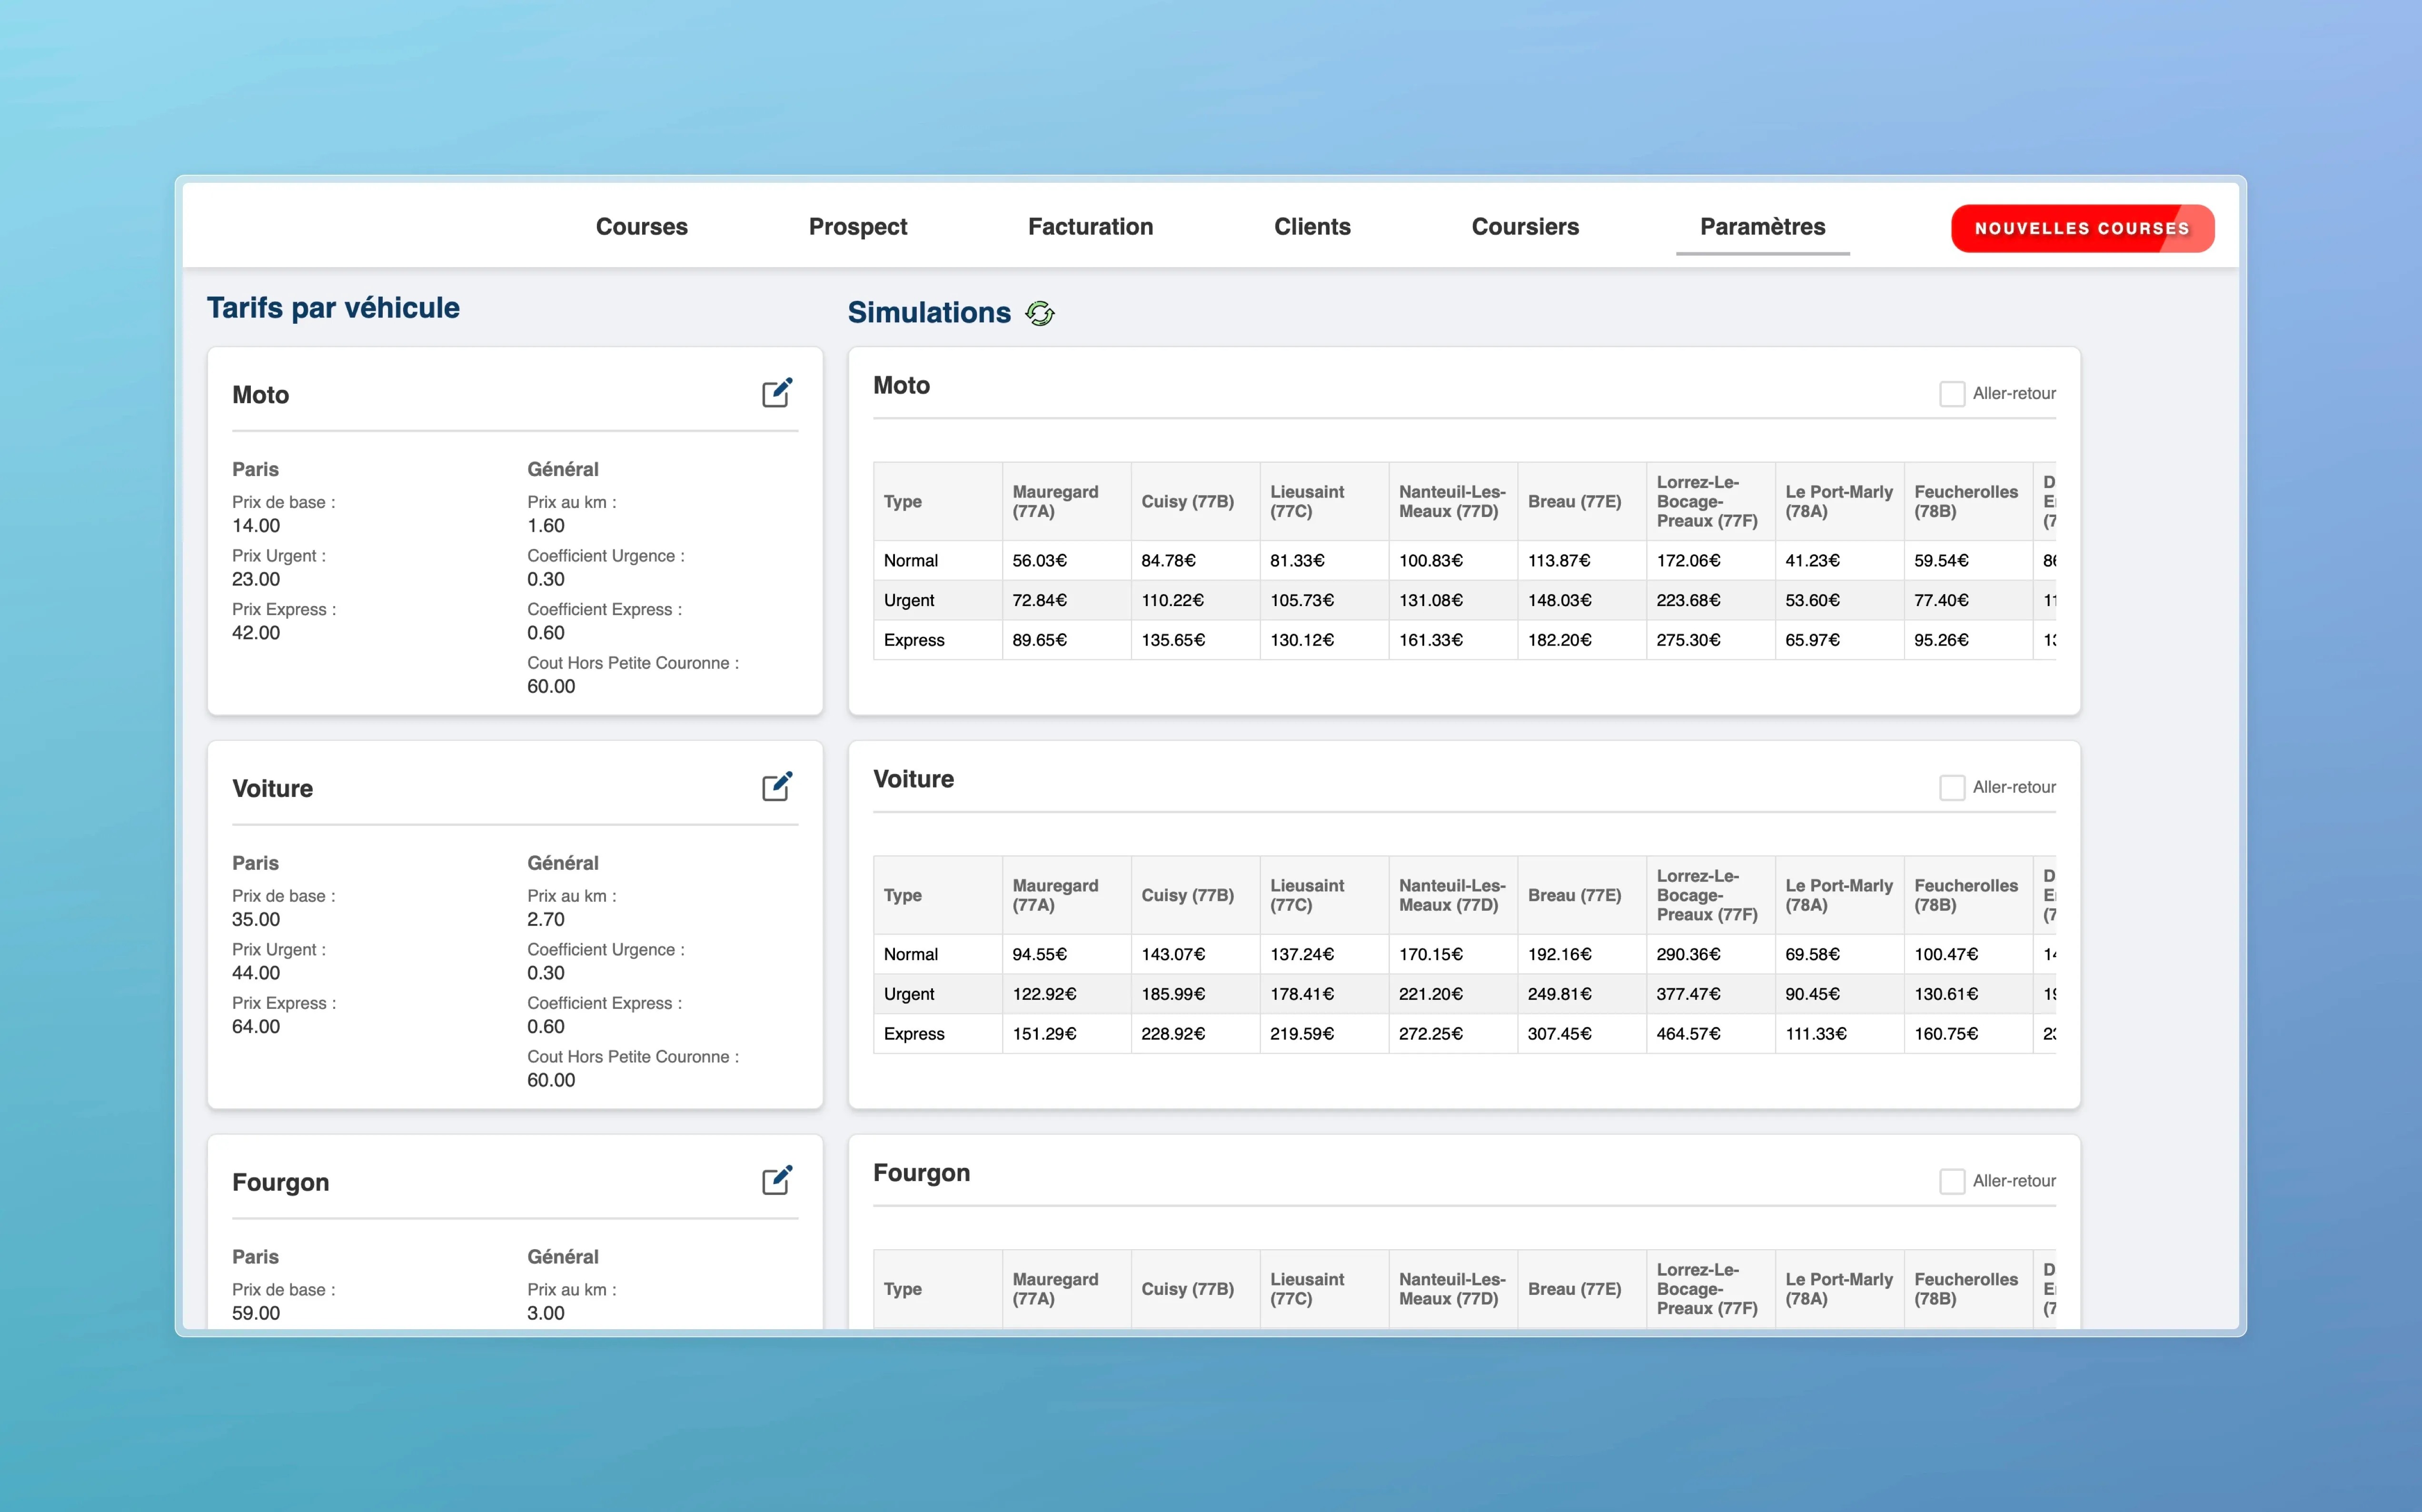Image resolution: width=2422 pixels, height=1512 pixels.
Task: Click the Voiture tarif edit icon
Action: click(x=777, y=787)
